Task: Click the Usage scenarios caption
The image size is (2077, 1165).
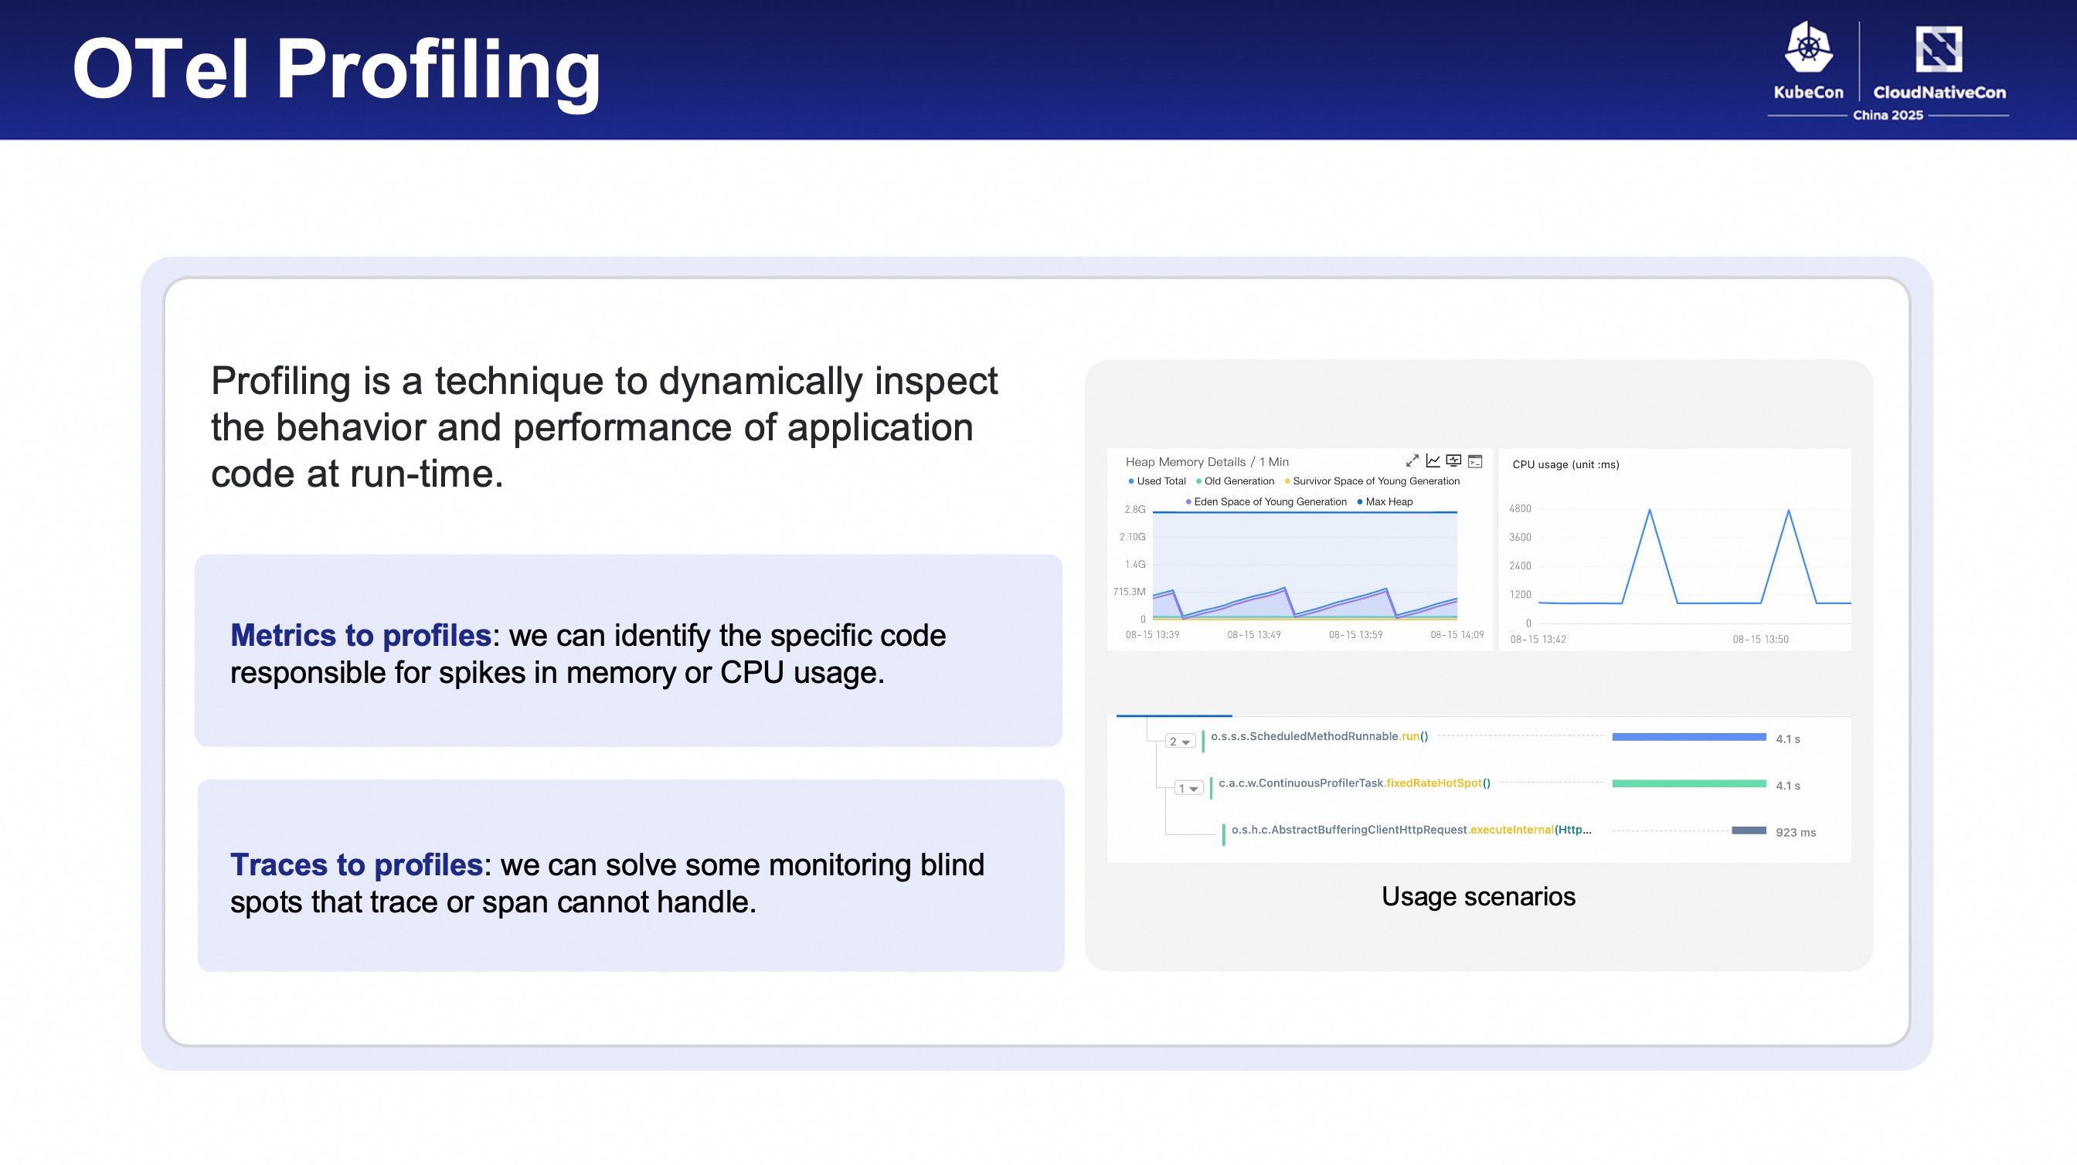Action: click(x=1478, y=896)
